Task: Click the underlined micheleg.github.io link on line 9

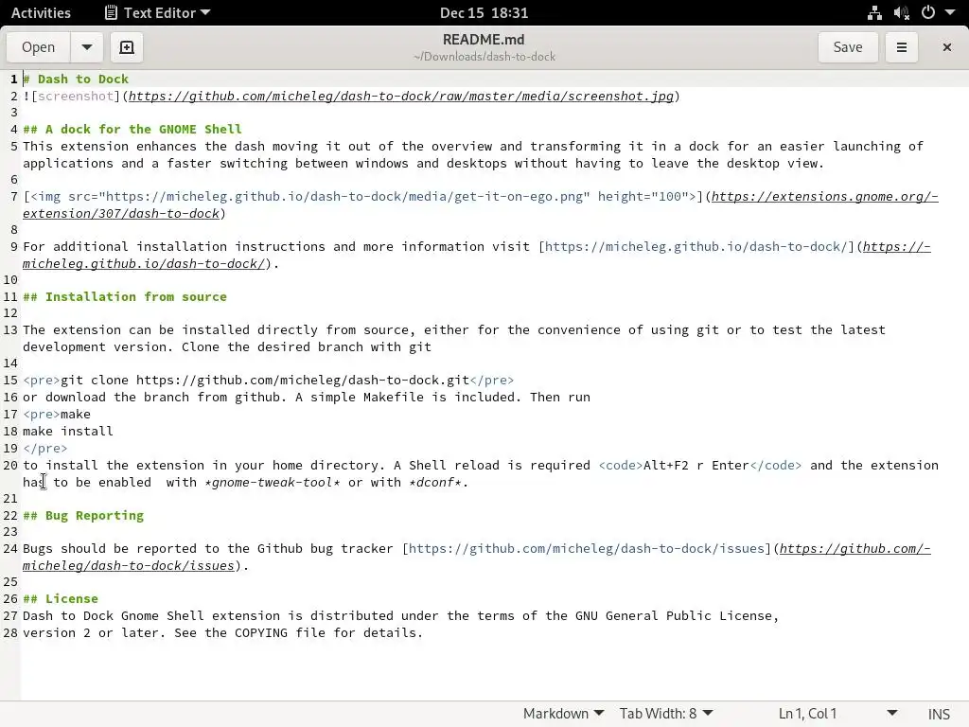Action: [x=897, y=247]
